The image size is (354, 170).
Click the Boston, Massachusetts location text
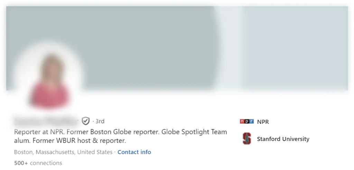pos(44,152)
